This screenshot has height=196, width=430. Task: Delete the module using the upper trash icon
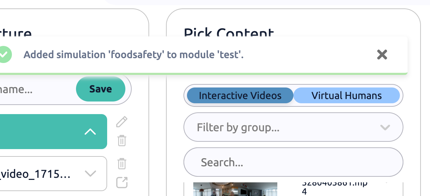[122, 141]
